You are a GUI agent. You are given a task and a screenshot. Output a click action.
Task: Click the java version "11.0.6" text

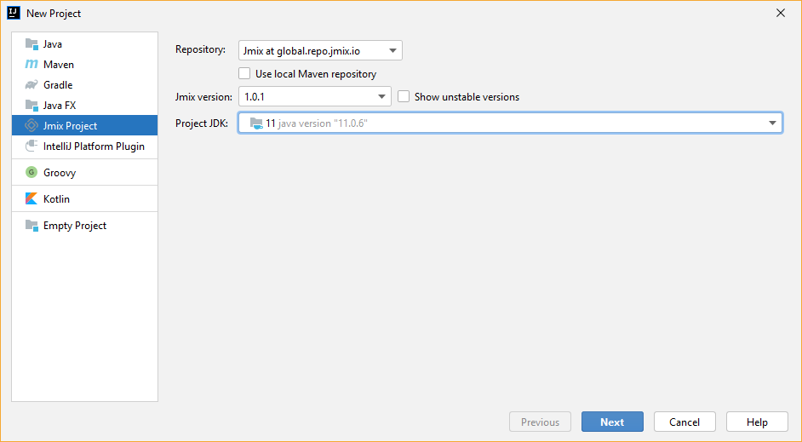click(x=323, y=123)
